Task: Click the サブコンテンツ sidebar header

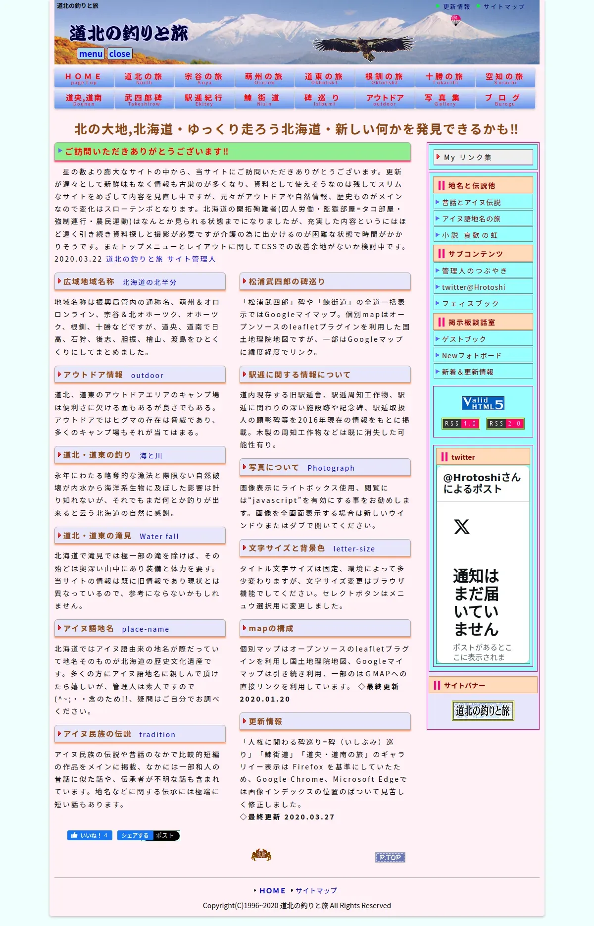Action: pyautogui.click(x=483, y=254)
